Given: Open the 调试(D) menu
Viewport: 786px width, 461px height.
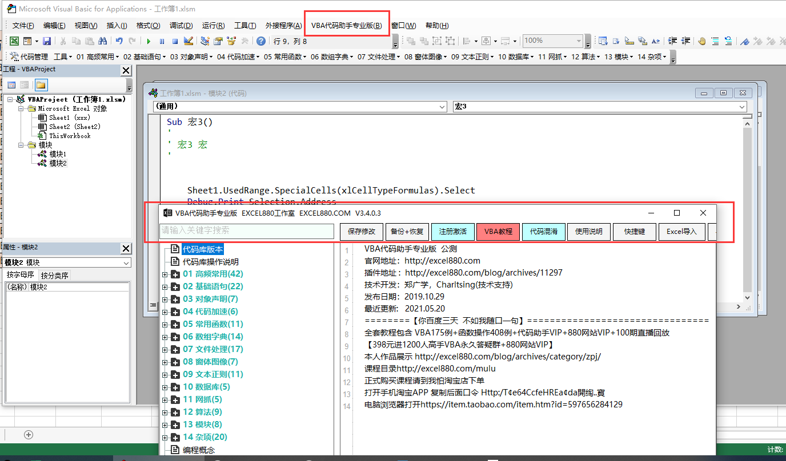Looking at the screenshot, I should click(x=181, y=26).
